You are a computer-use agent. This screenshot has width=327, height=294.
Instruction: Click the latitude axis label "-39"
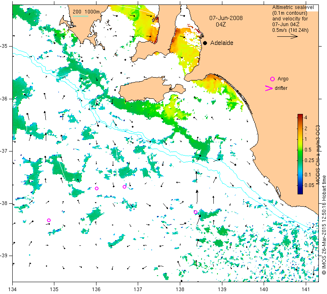4,256
